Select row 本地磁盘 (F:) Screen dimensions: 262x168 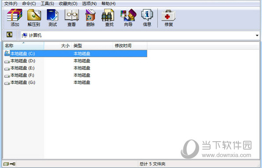coord(75,75)
